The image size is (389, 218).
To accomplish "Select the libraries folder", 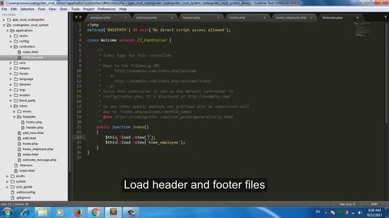I will [25, 85].
